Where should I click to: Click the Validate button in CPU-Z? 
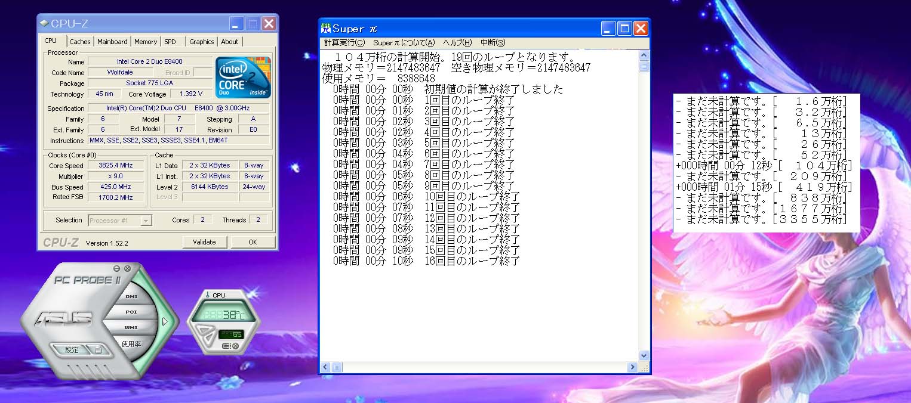click(204, 242)
